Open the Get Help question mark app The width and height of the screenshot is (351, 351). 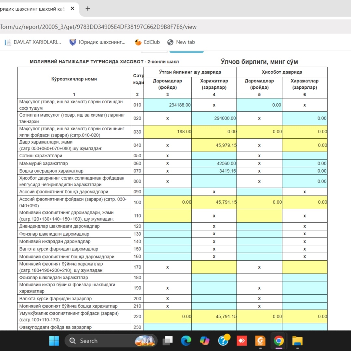point(224,341)
